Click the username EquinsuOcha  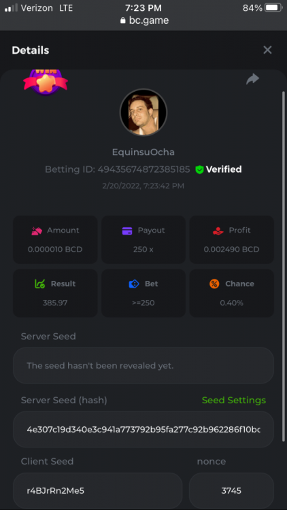coord(143,152)
